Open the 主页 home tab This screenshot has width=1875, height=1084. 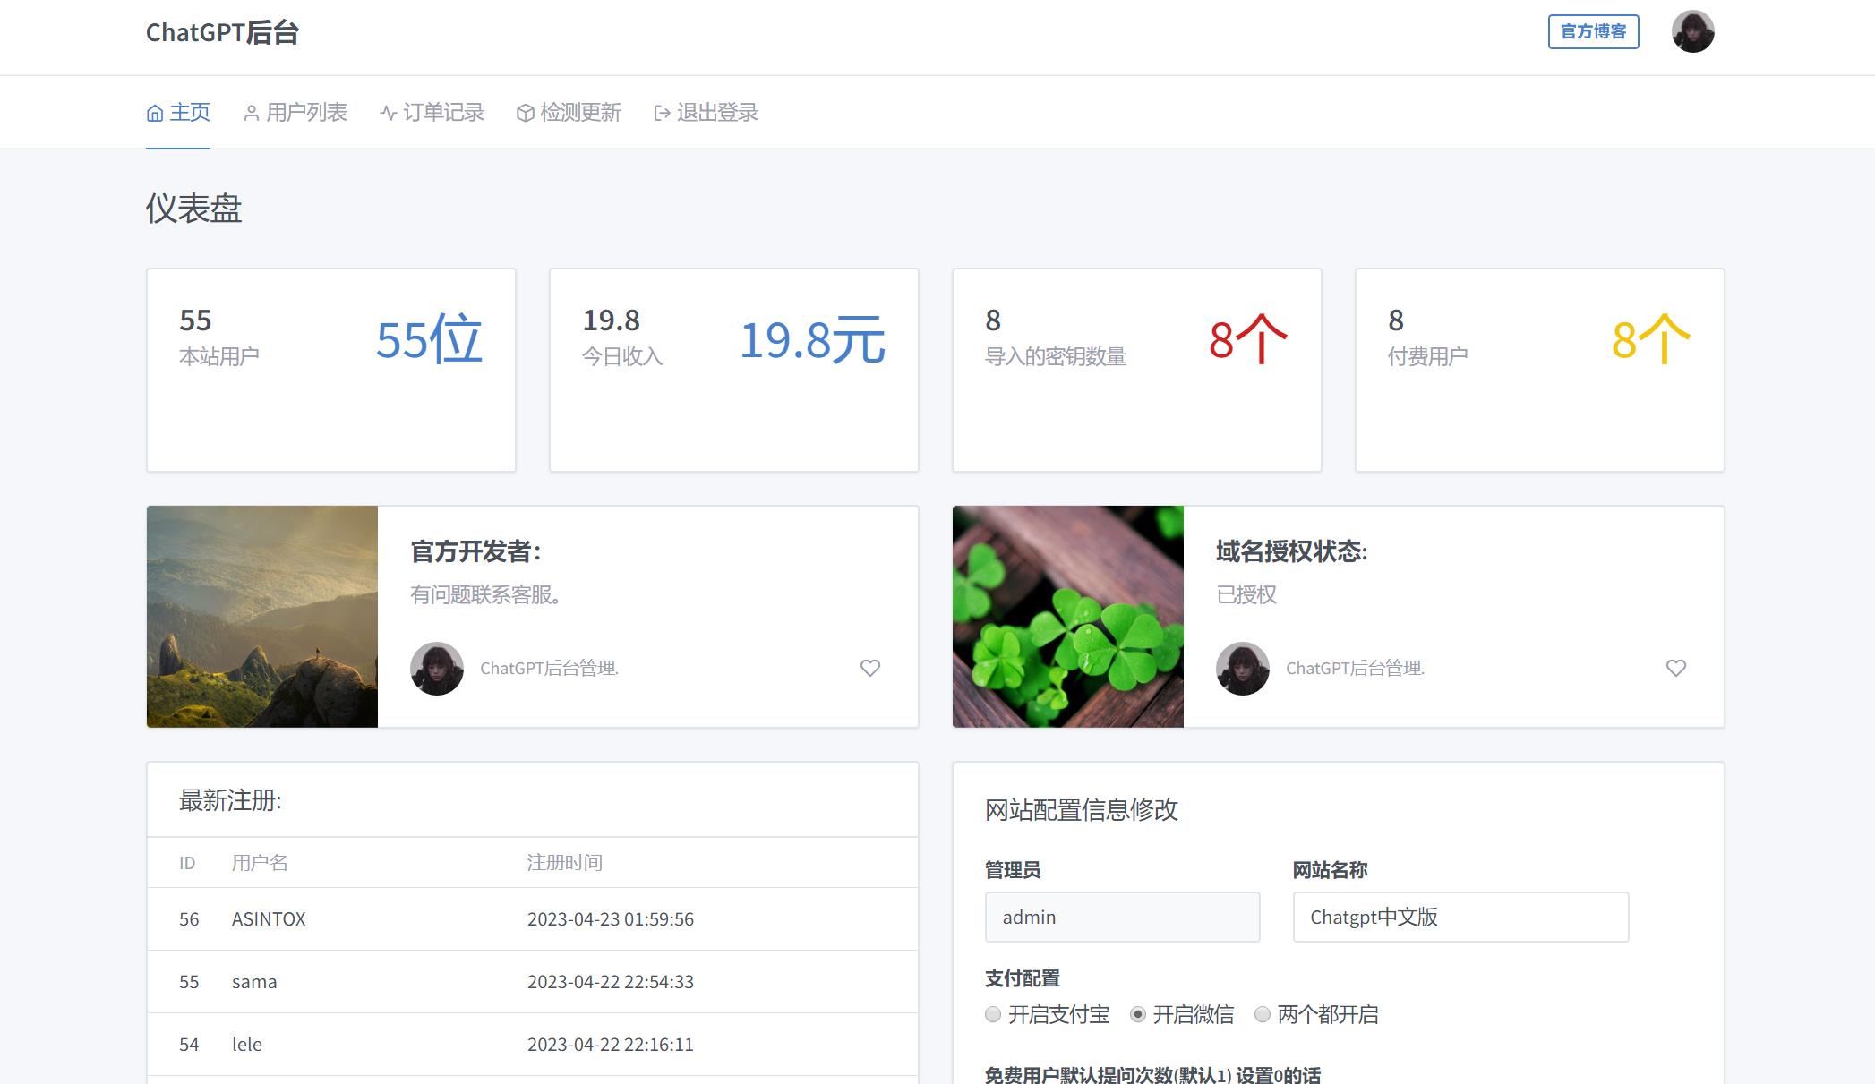(178, 113)
